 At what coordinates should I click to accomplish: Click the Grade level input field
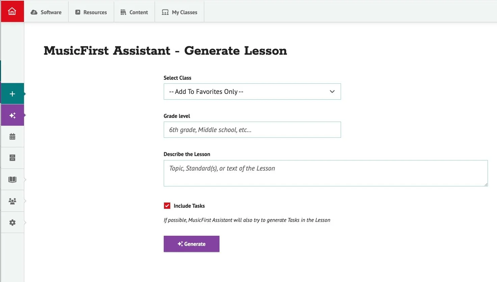(252, 130)
